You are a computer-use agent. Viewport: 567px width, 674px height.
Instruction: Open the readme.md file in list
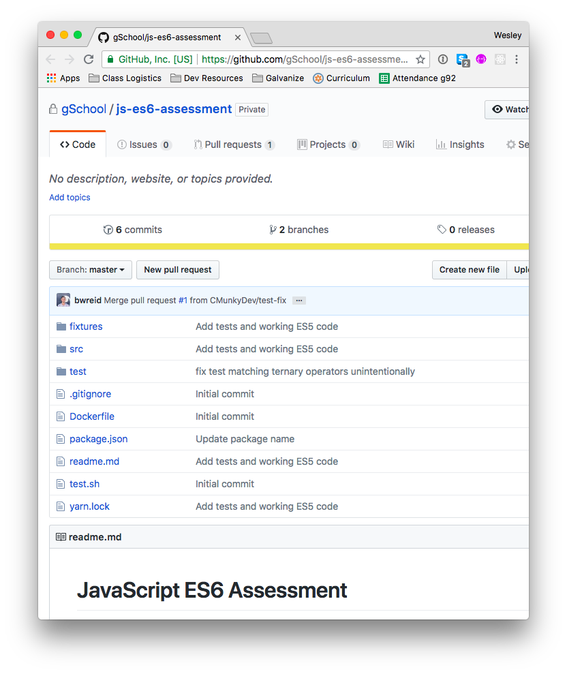click(x=95, y=461)
